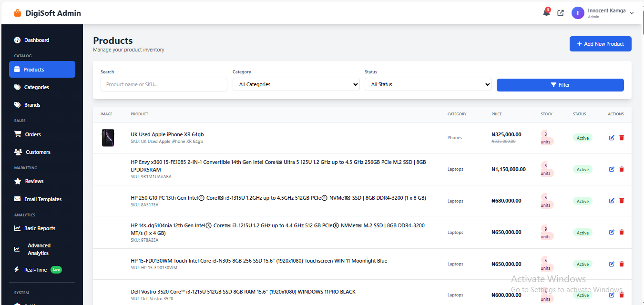644x305 pixels.
Task: Delete the UK Used Apple iPhone XR product
Action: tap(622, 138)
